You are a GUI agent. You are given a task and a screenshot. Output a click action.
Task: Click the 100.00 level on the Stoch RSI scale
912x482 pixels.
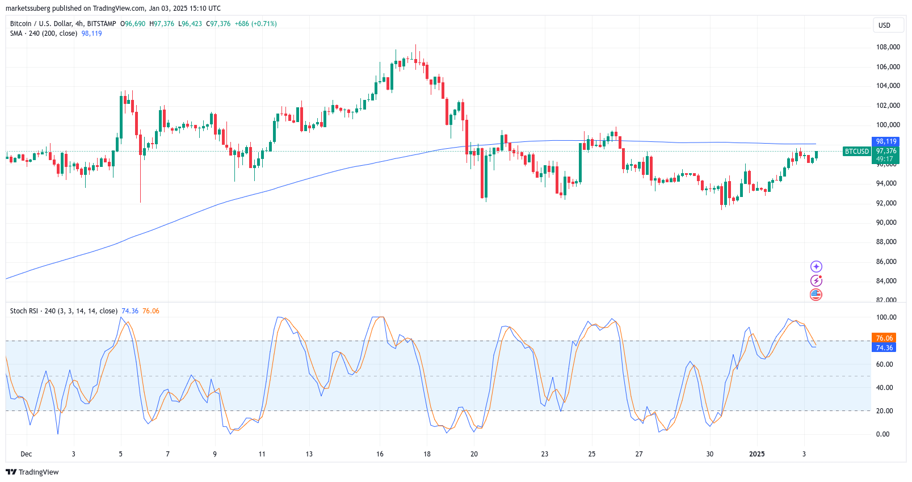coord(886,317)
